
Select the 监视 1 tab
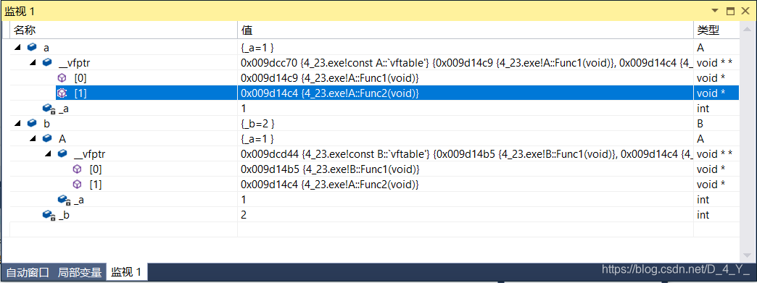click(x=126, y=272)
